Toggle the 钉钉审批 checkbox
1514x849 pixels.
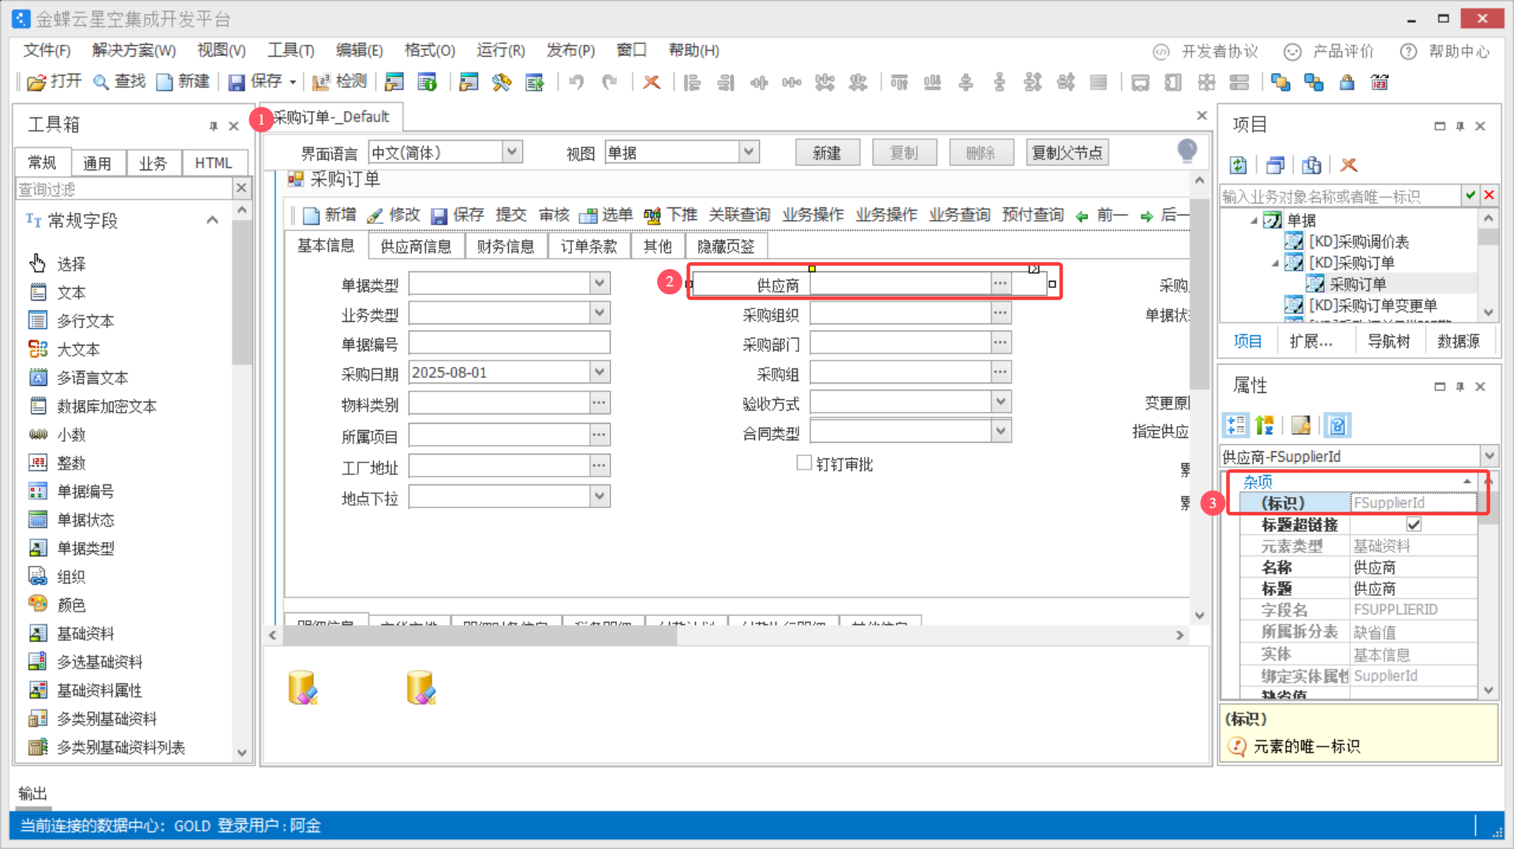[804, 463]
